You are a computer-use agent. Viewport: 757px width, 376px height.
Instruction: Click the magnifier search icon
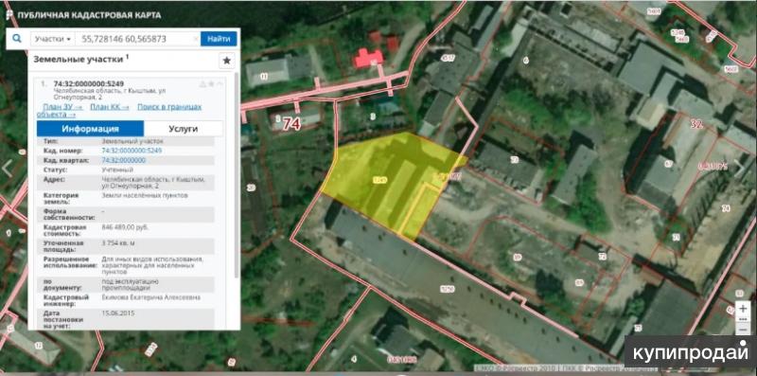[x=17, y=39]
